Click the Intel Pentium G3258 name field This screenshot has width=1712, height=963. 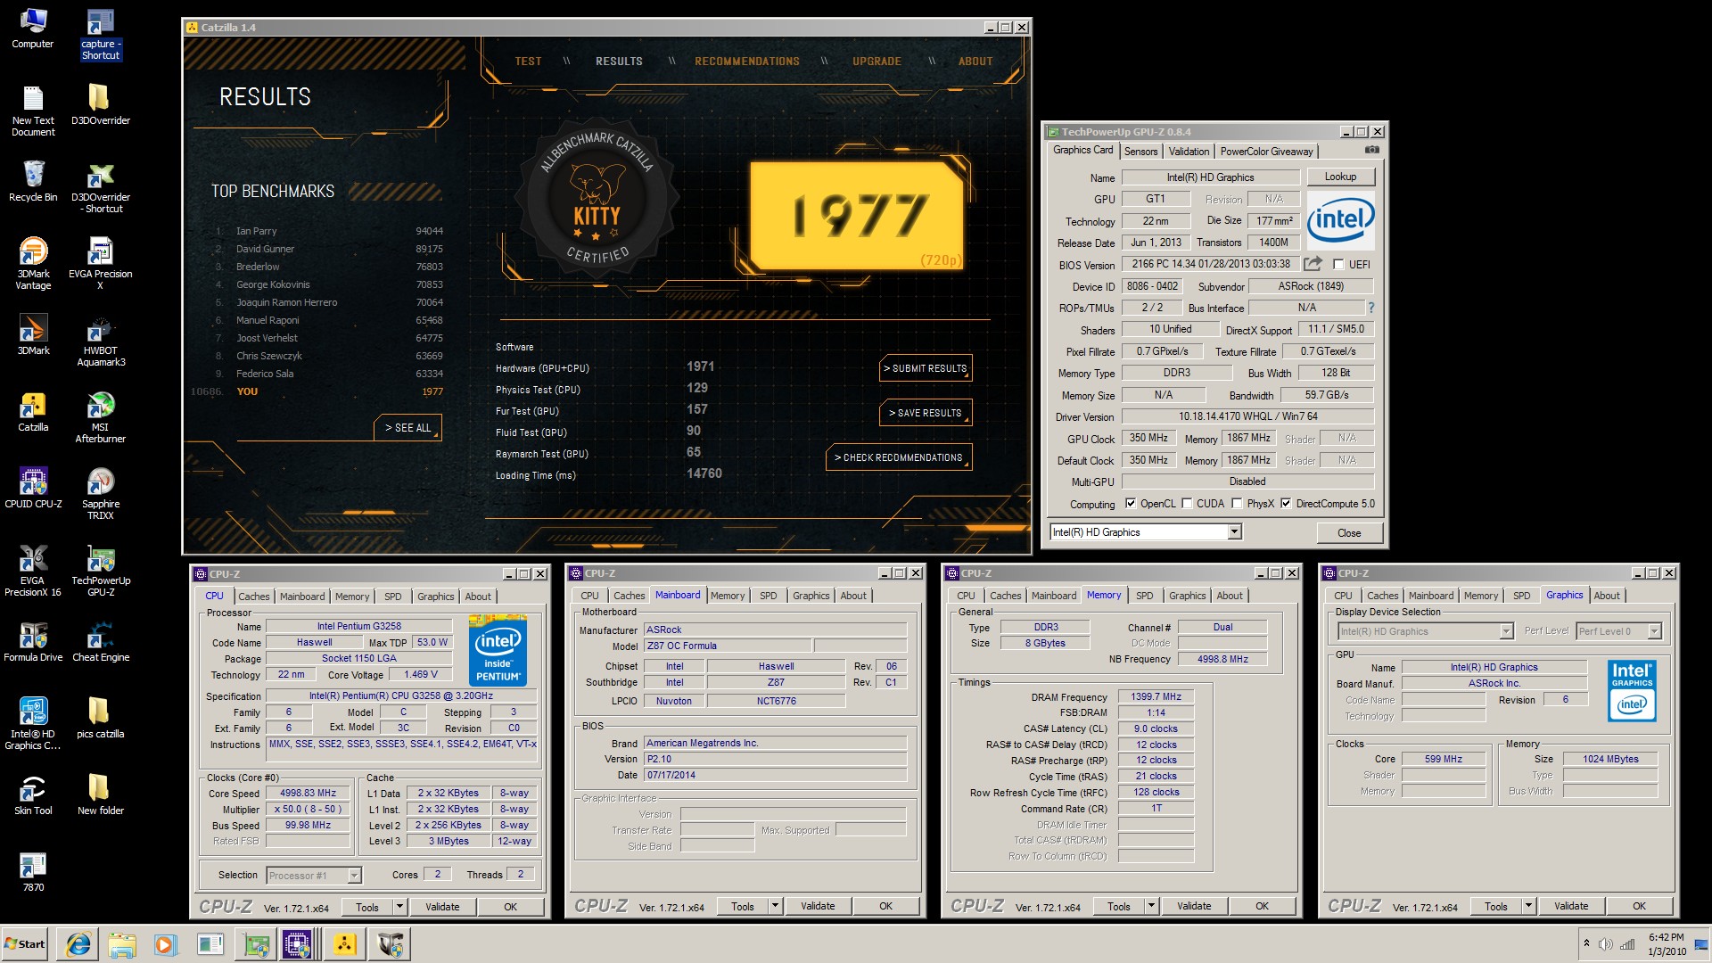[358, 626]
